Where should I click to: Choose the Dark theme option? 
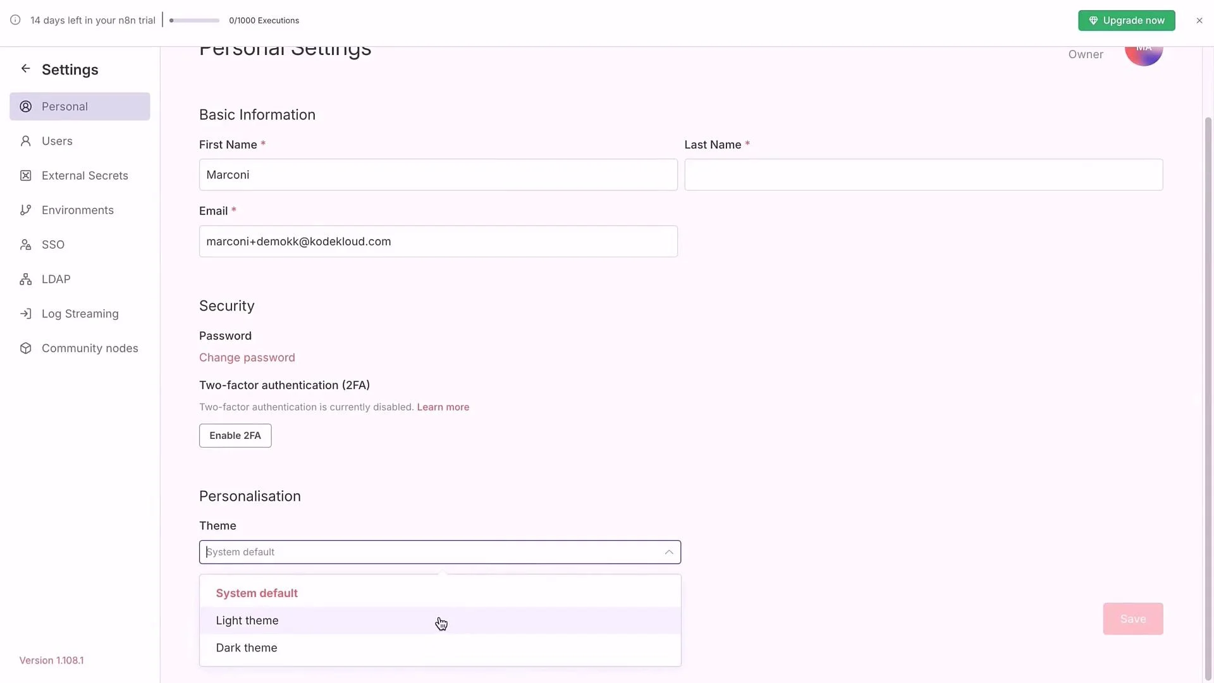(440, 648)
